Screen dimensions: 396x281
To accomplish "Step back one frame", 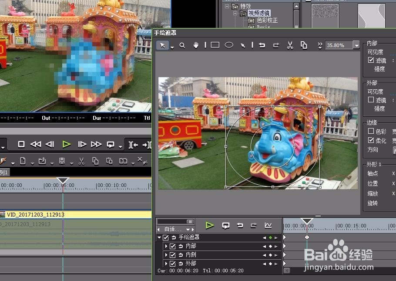I will (50, 144).
